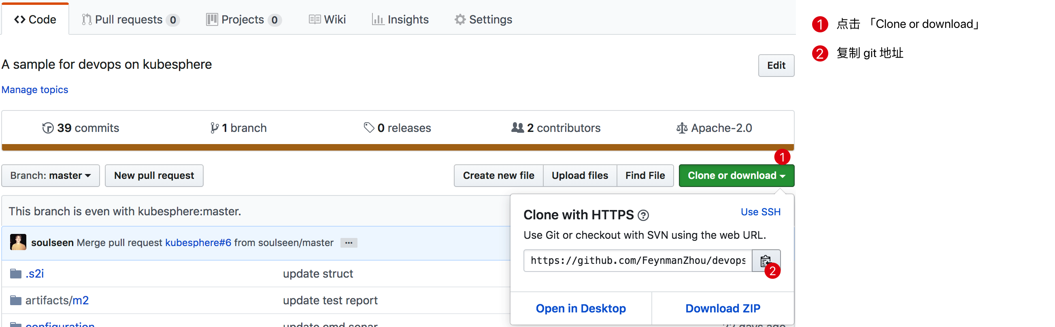The height and width of the screenshot is (327, 1055).
Task: Open the .s2i folder
Action: pyautogui.click(x=34, y=274)
